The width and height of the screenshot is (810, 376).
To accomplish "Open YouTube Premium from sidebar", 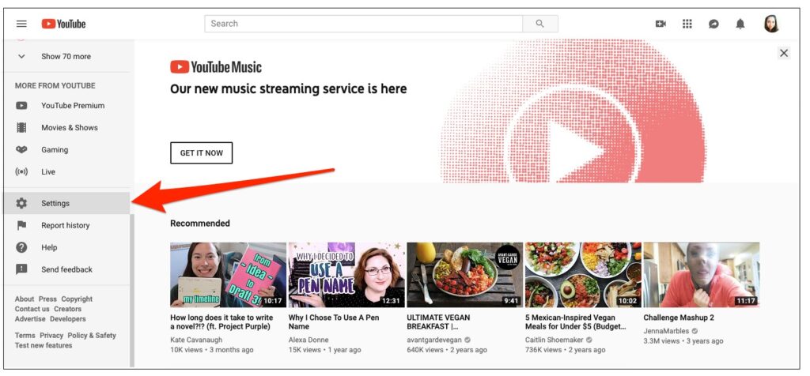I will (66, 106).
